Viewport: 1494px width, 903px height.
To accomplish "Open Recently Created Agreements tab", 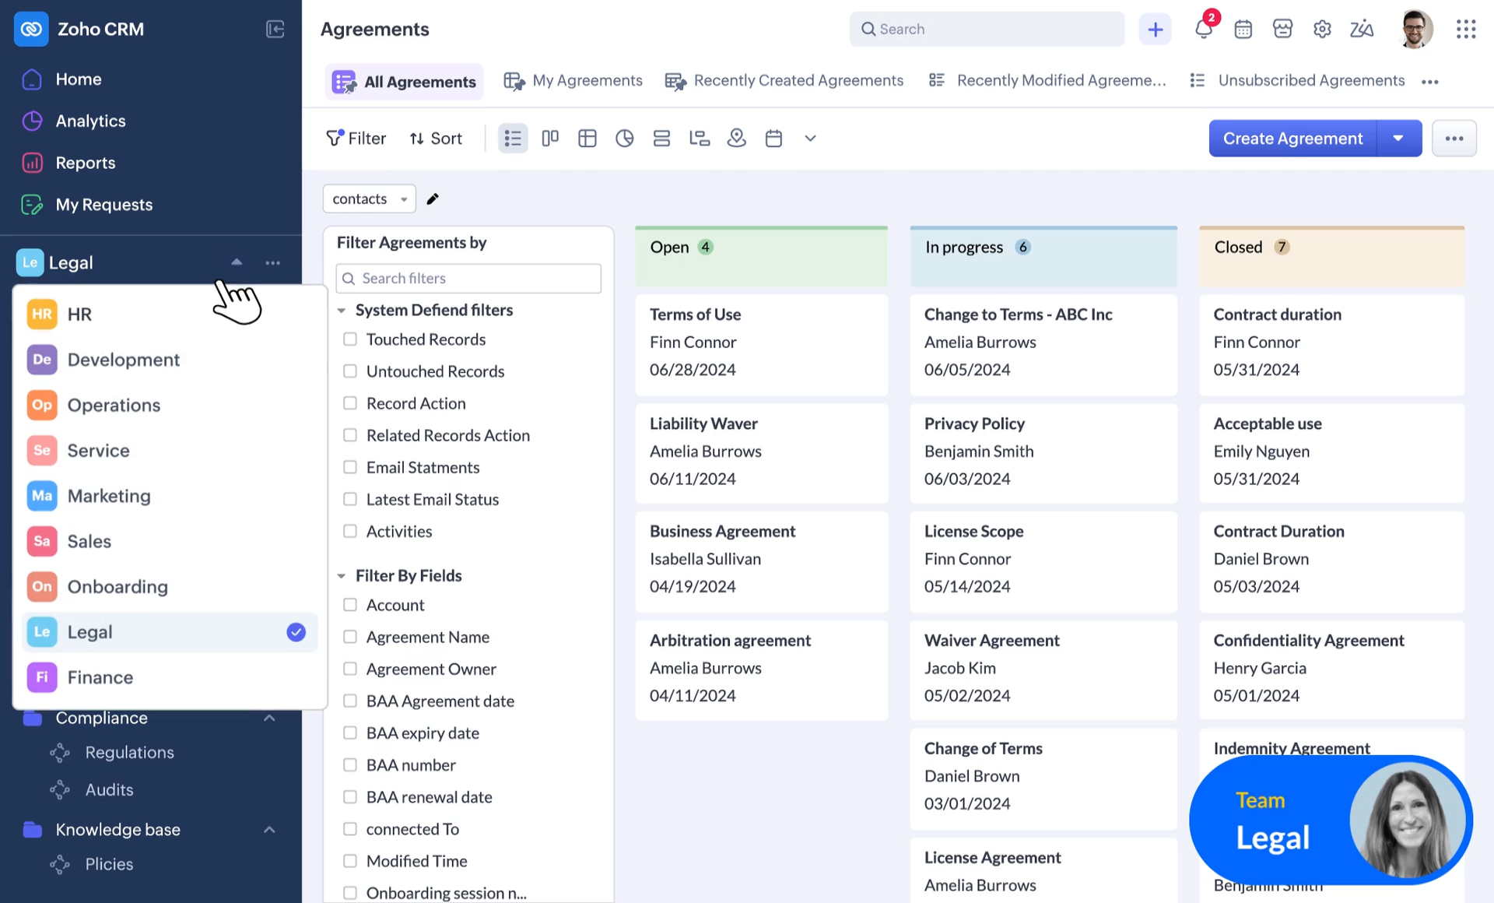I will point(784,81).
